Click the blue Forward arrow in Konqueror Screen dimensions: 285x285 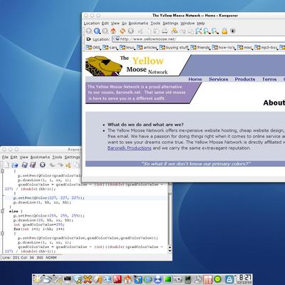[97, 31]
